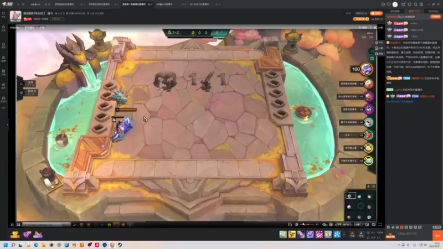
Task: Open player settings gear icon
Action: point(324,225)
